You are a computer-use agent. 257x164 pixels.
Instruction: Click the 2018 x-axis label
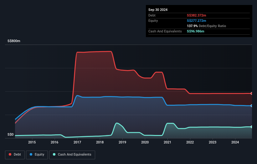[x=100, y=142]
